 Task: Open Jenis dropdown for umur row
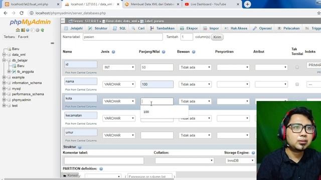click(119, 135)
